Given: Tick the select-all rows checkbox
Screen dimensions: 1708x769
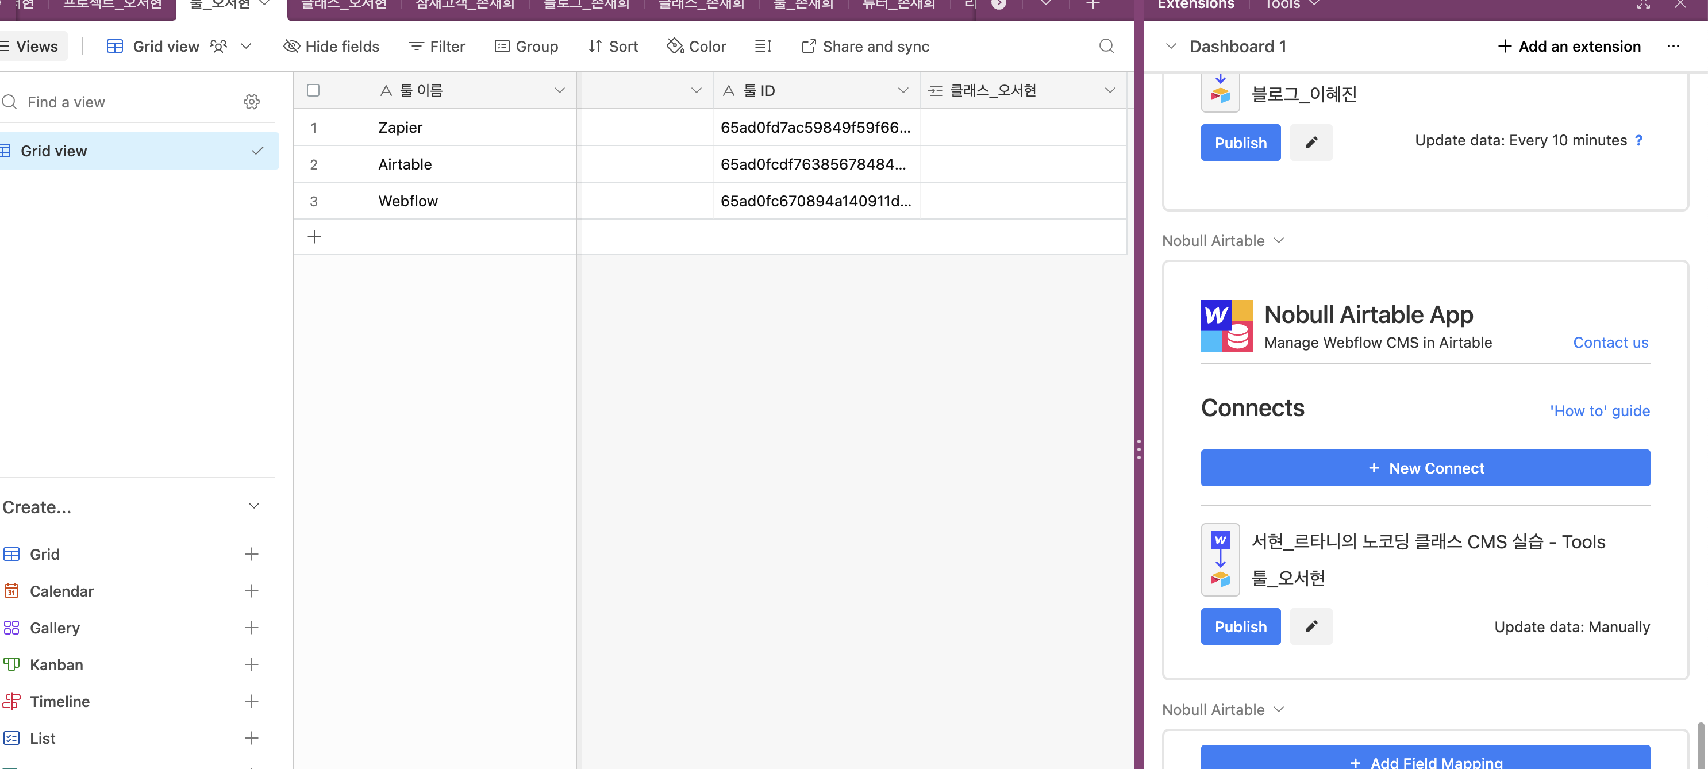Looking at the screenshot, I should 314,90.
